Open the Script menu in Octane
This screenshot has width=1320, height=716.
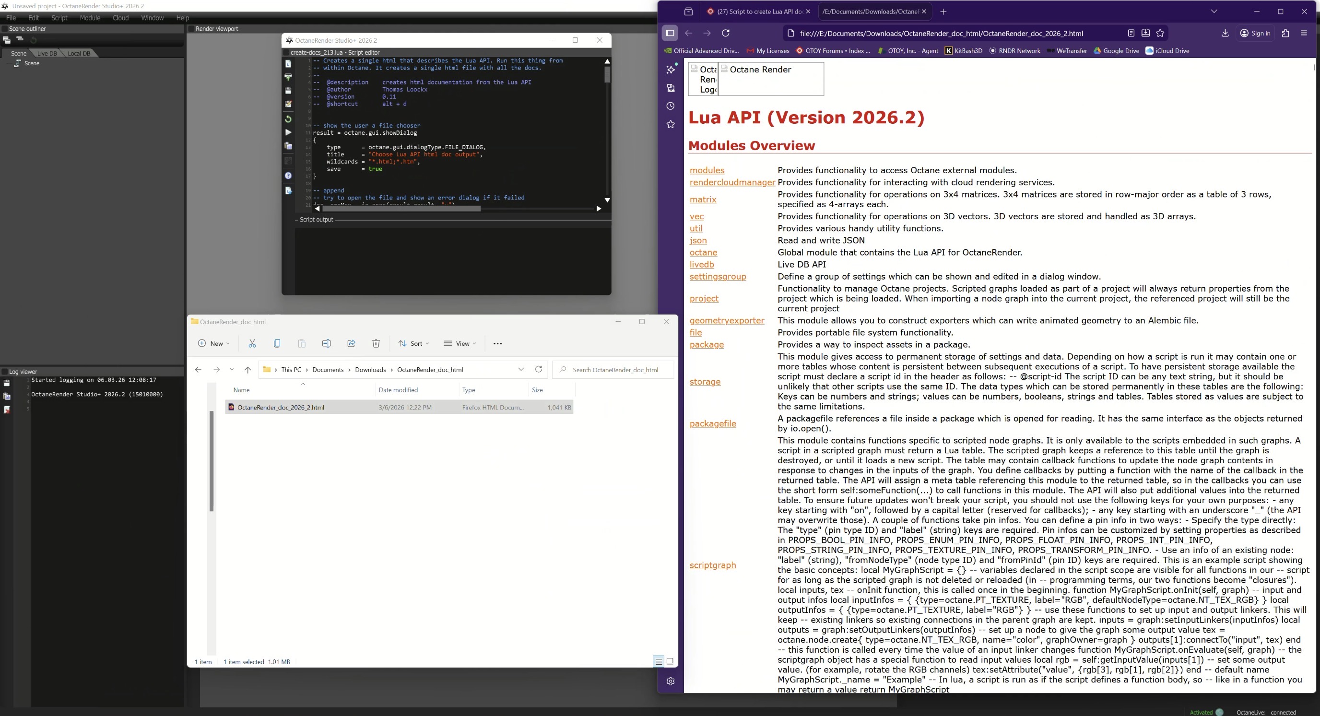59,18
